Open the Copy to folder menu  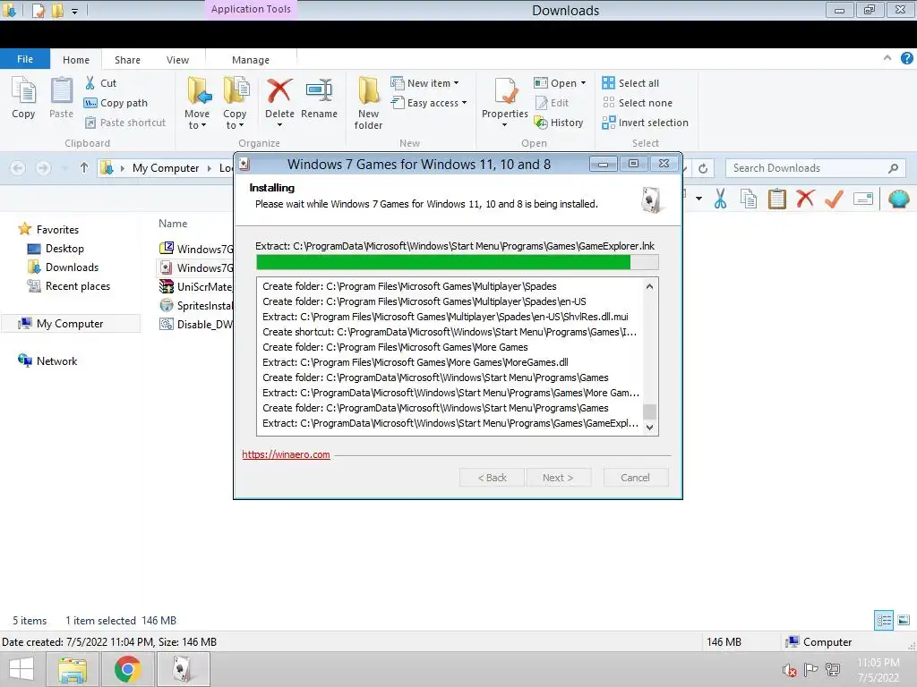click(235, 104)
